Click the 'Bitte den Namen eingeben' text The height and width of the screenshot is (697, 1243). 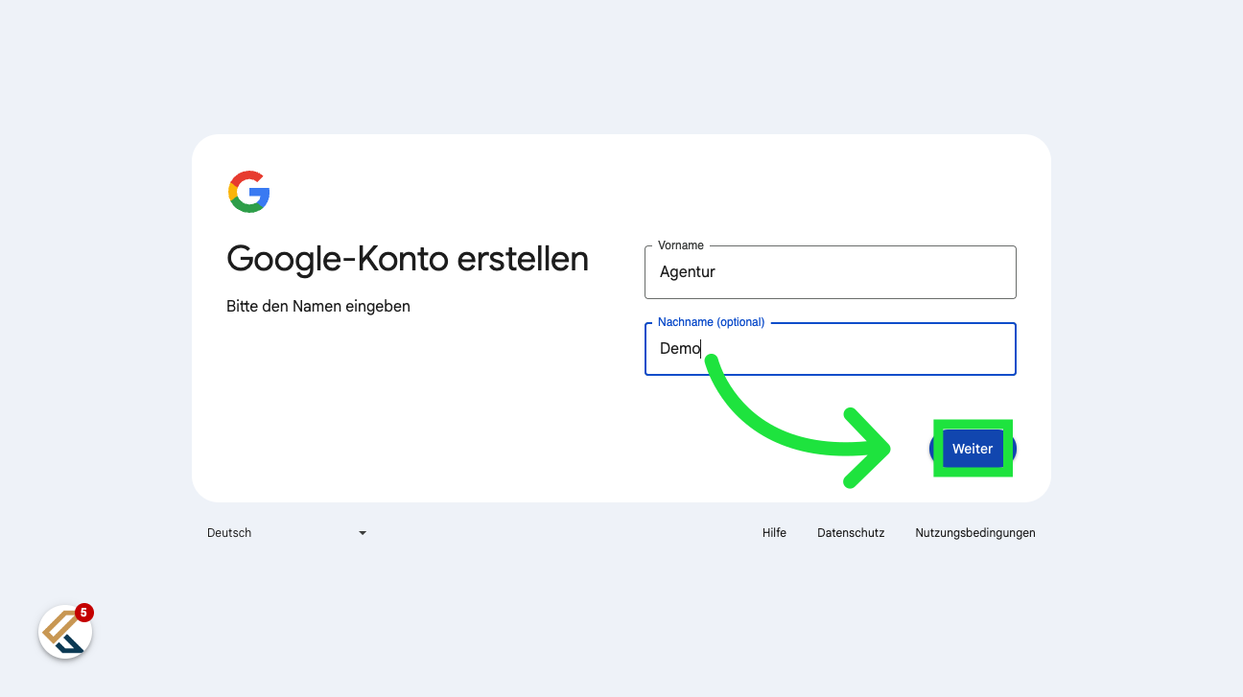318,307
